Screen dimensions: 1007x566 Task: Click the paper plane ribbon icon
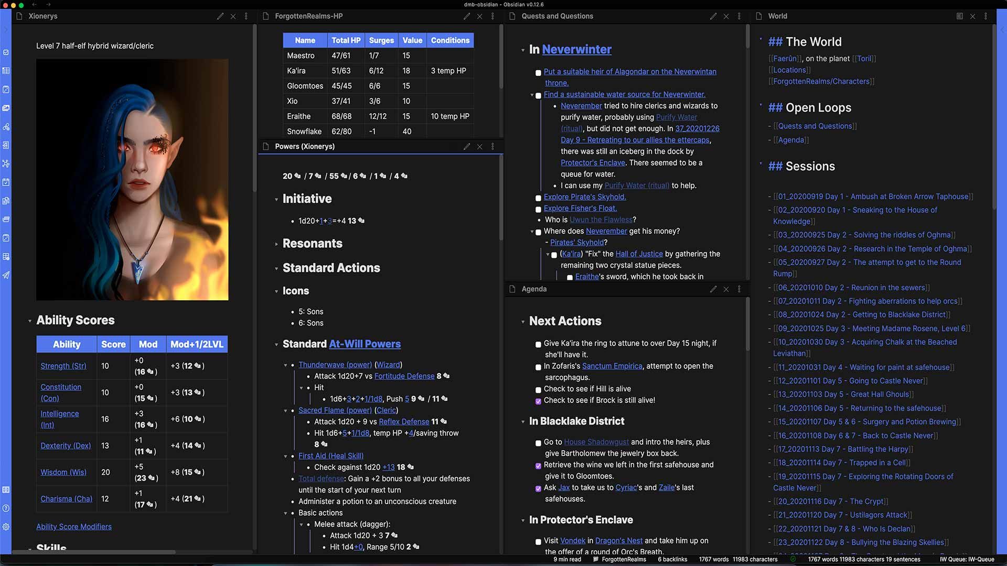tap(6, 275)
